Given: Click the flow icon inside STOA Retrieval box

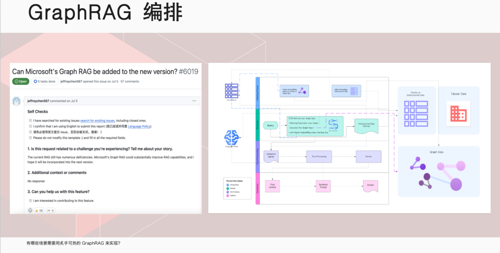Looking at the screenshot, I should tap(333, 125).
